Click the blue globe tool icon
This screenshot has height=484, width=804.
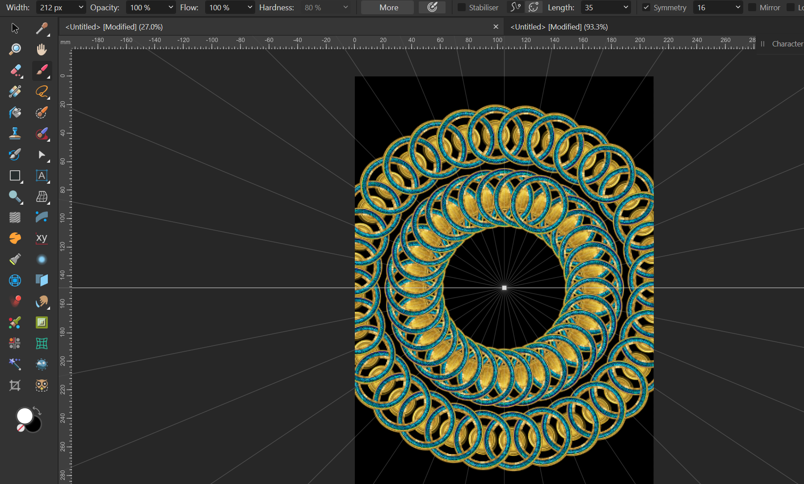click(15, 280)
